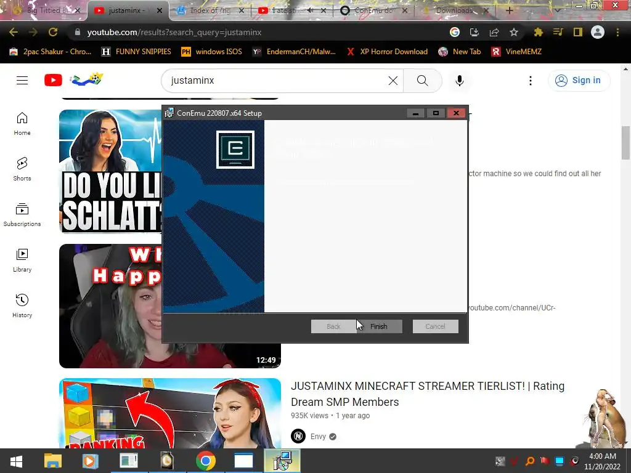The image size is (631, 473).
Task: Open Subscriptions in YouTube sidebar
Action: point(22,215)
